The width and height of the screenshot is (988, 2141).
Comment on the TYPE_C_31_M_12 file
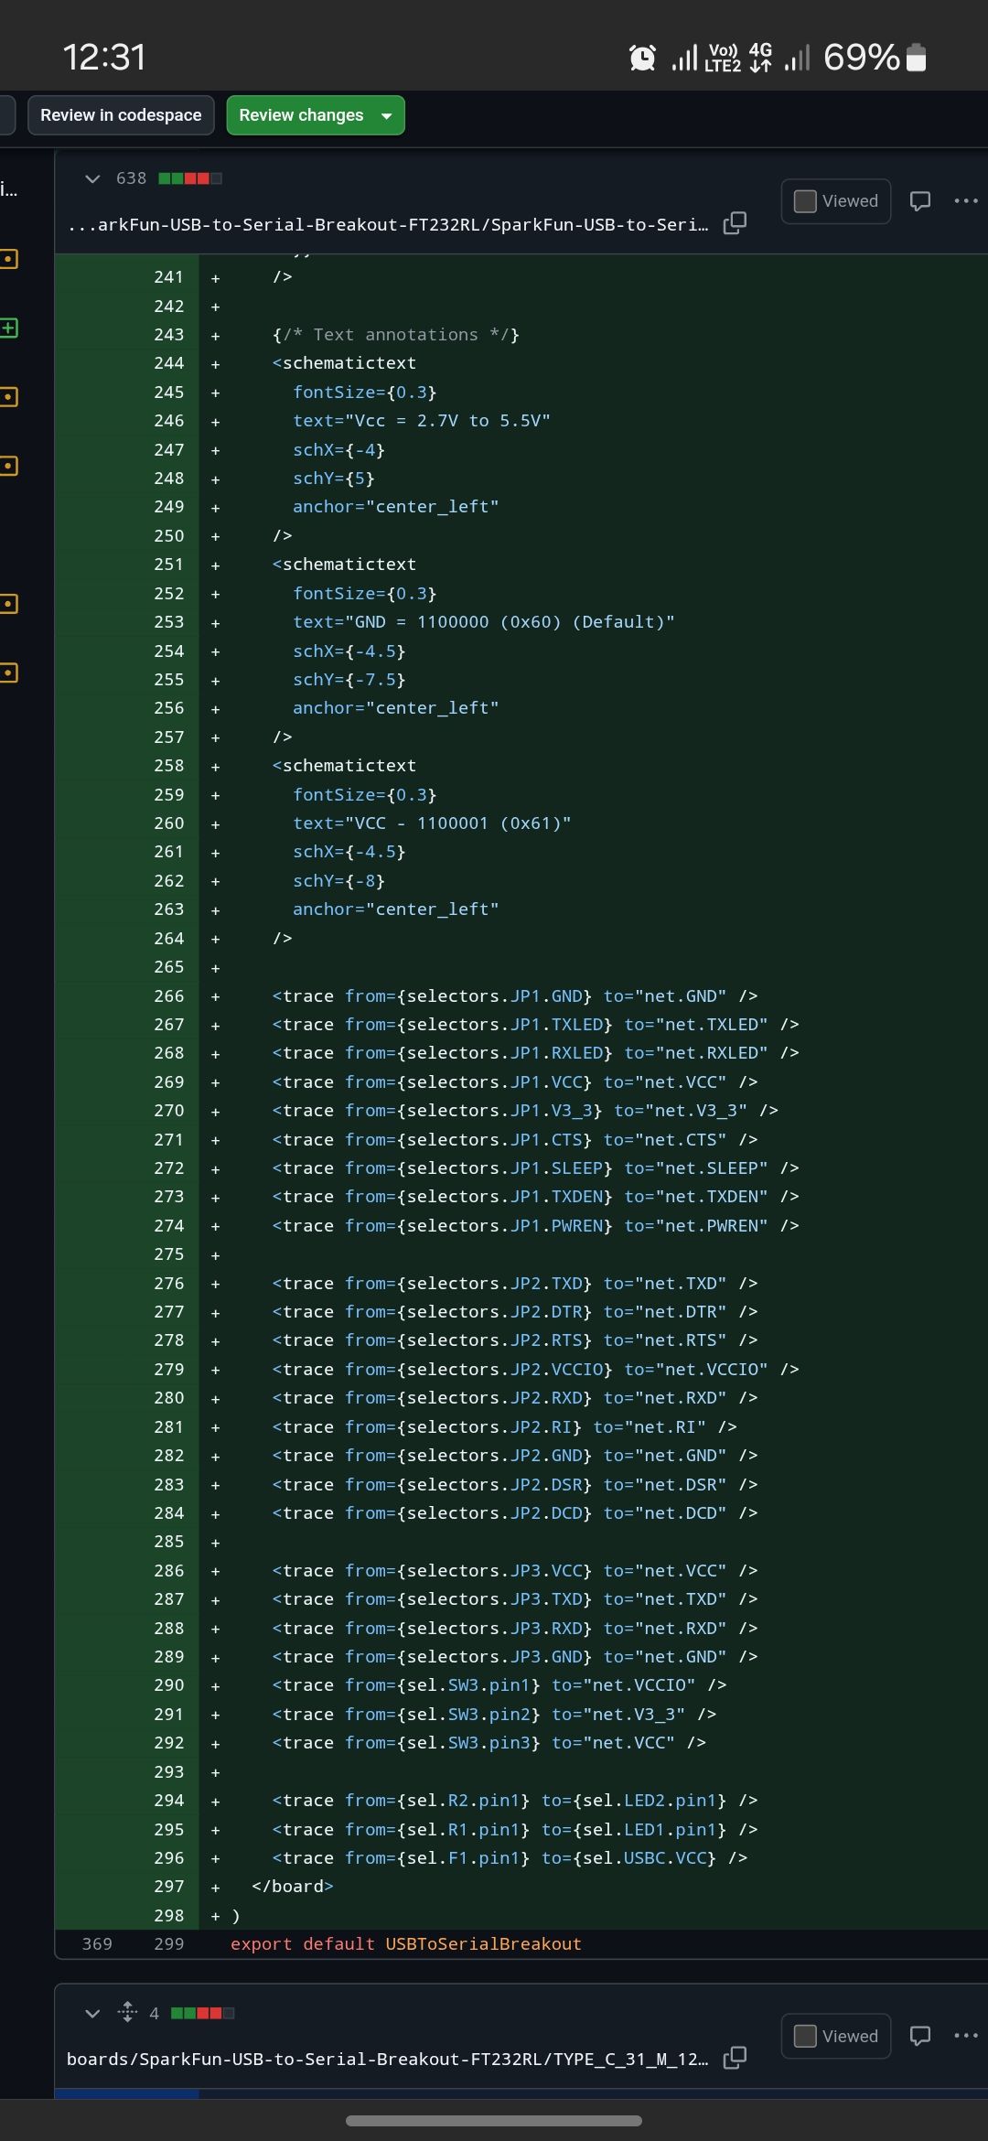click(920, 2035)
